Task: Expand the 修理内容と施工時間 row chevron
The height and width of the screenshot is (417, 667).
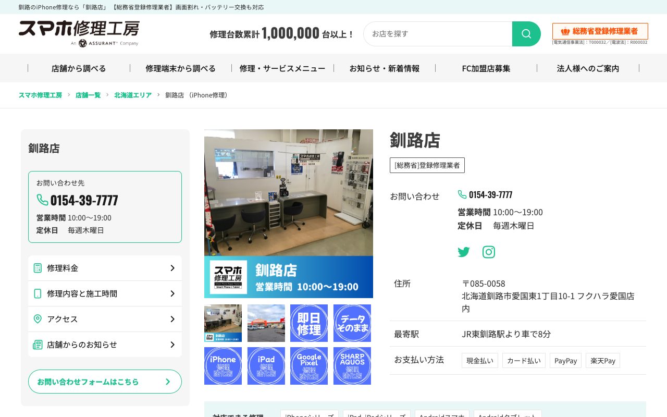Action: coord(172,293)
